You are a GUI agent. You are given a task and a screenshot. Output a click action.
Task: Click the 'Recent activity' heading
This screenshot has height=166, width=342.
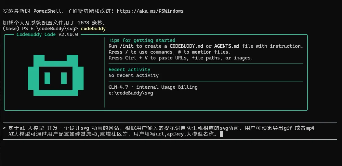129,69
